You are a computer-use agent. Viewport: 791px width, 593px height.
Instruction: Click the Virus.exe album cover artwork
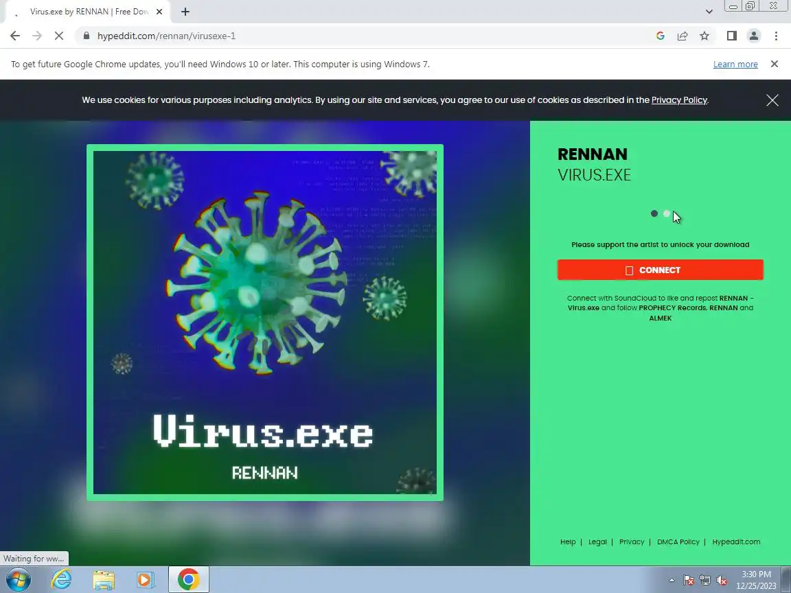tap(265, 323)
